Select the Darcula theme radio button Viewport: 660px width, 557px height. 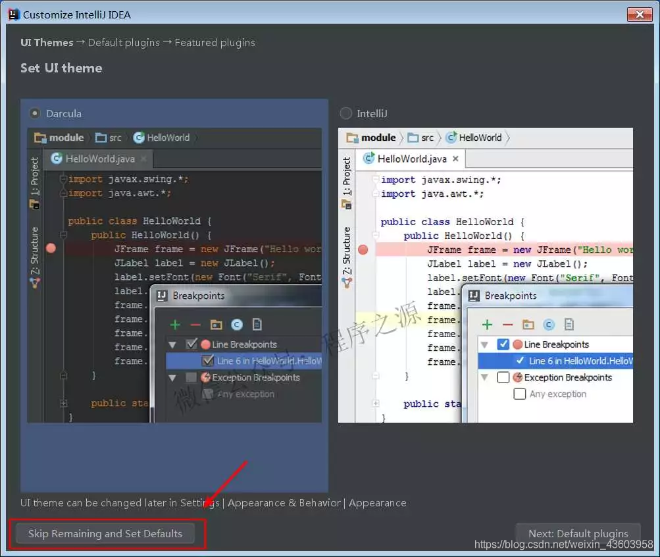(x=35, y=113)
